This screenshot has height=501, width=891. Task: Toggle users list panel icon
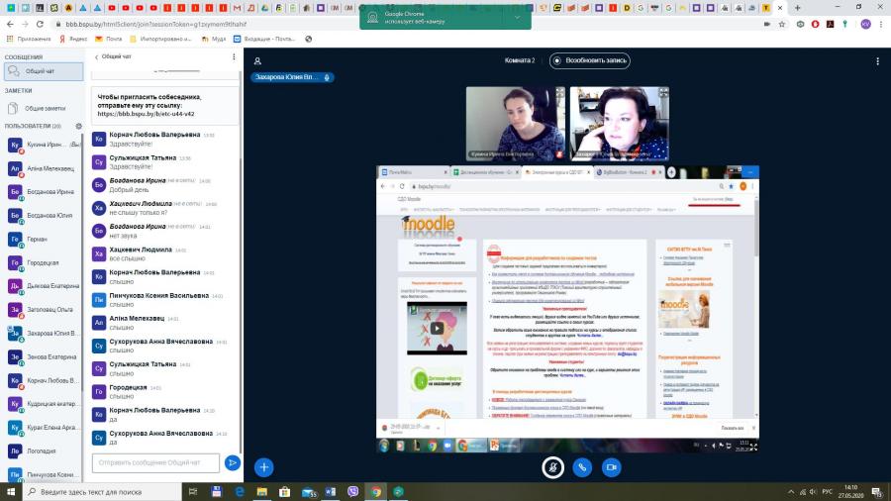[x=257, y=60]
